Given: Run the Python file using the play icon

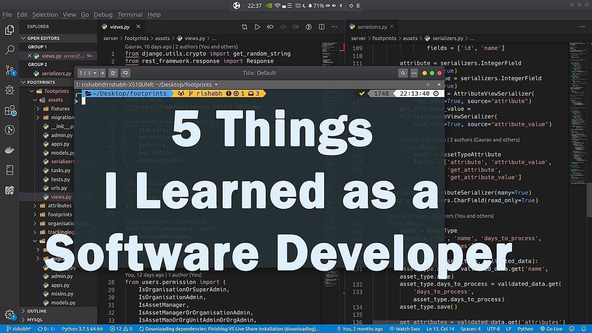Looking at the screenshot, I should pyautogui.click(x=257, y=27).
